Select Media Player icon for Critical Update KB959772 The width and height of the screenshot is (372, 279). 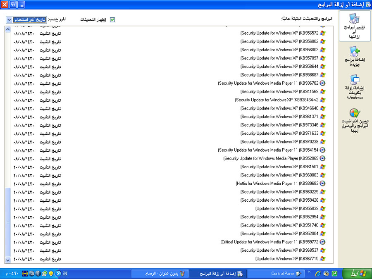click(x=323, y=242)
